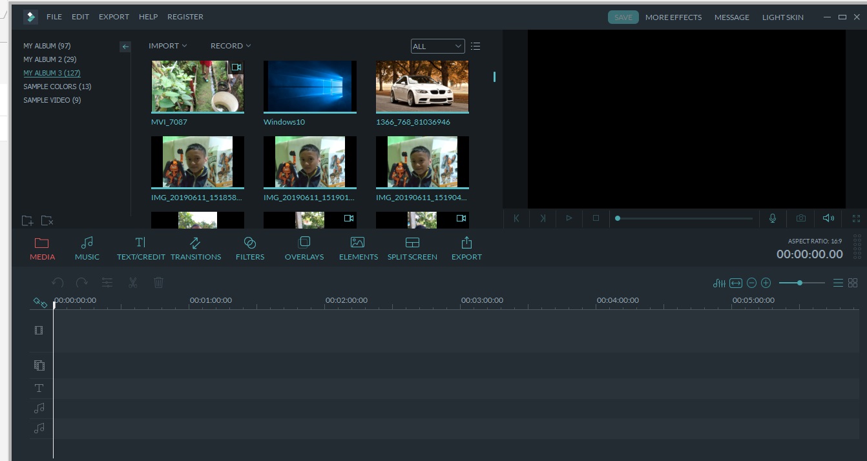Select My Album 3 (127)
The width and height of the screenshot is (867, 461).
pyautogui.click(x=52, y=73)
